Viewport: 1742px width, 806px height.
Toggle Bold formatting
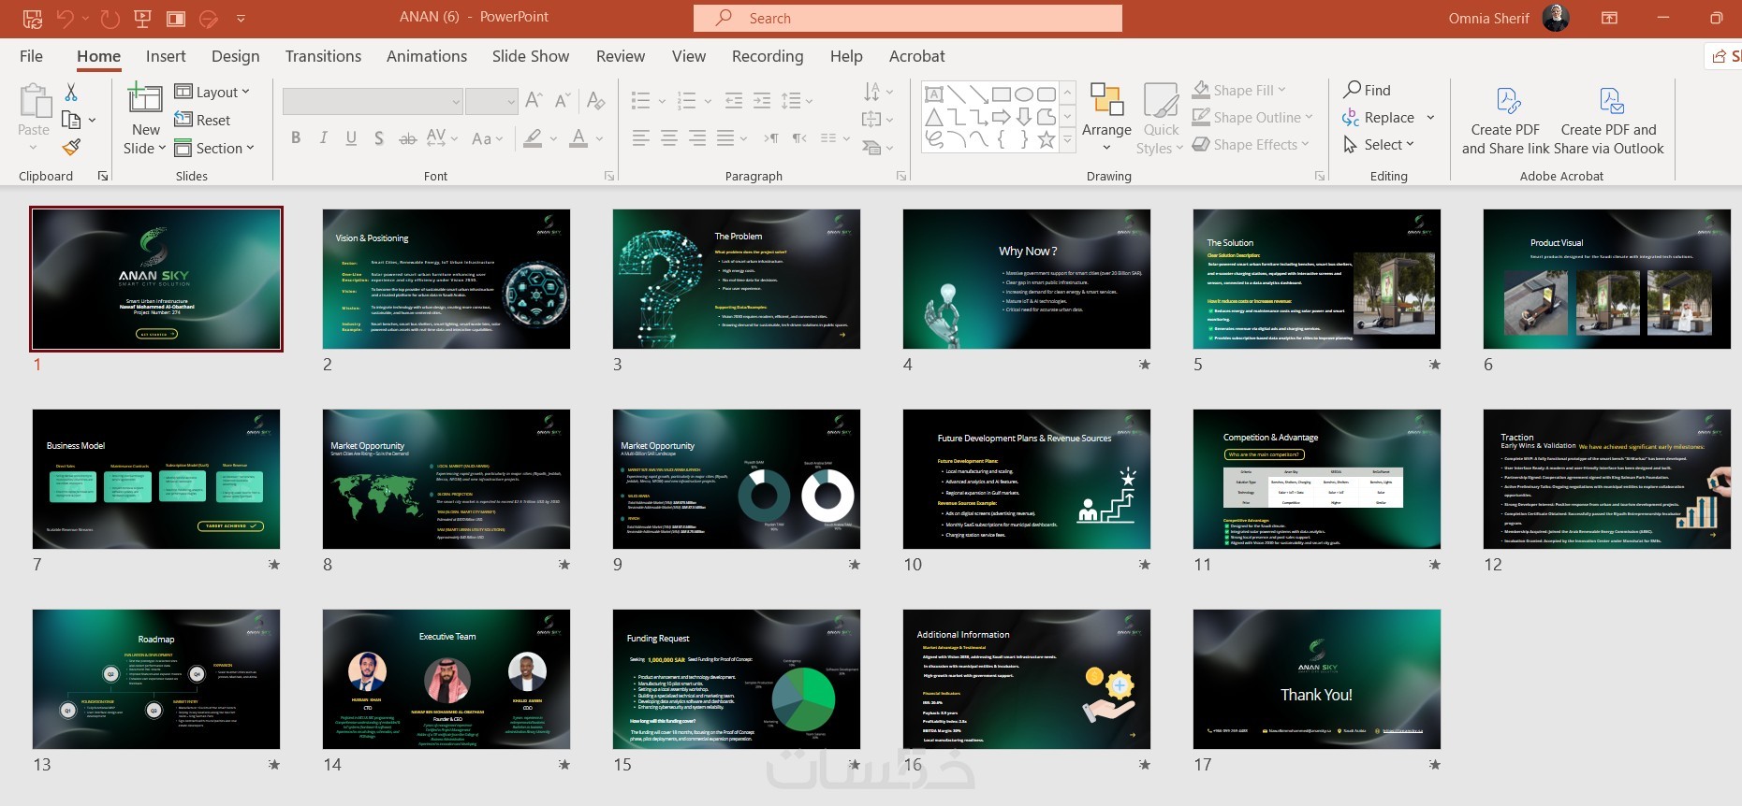(x=296, y=138)
